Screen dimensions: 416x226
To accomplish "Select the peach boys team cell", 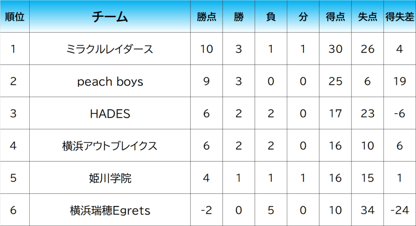I will (x=110, y=81).
